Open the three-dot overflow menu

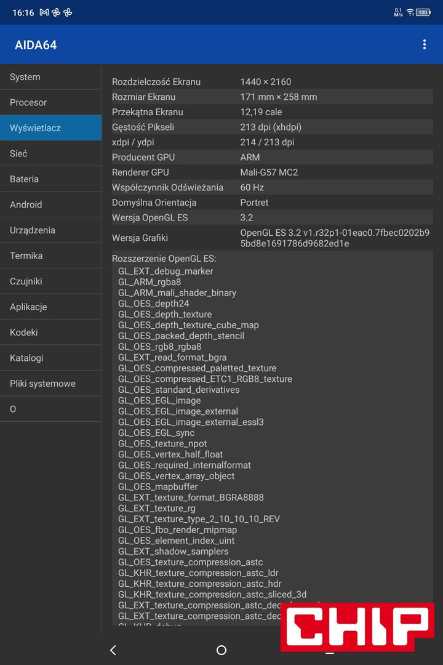pyautogui.click(x=424, y=44)
